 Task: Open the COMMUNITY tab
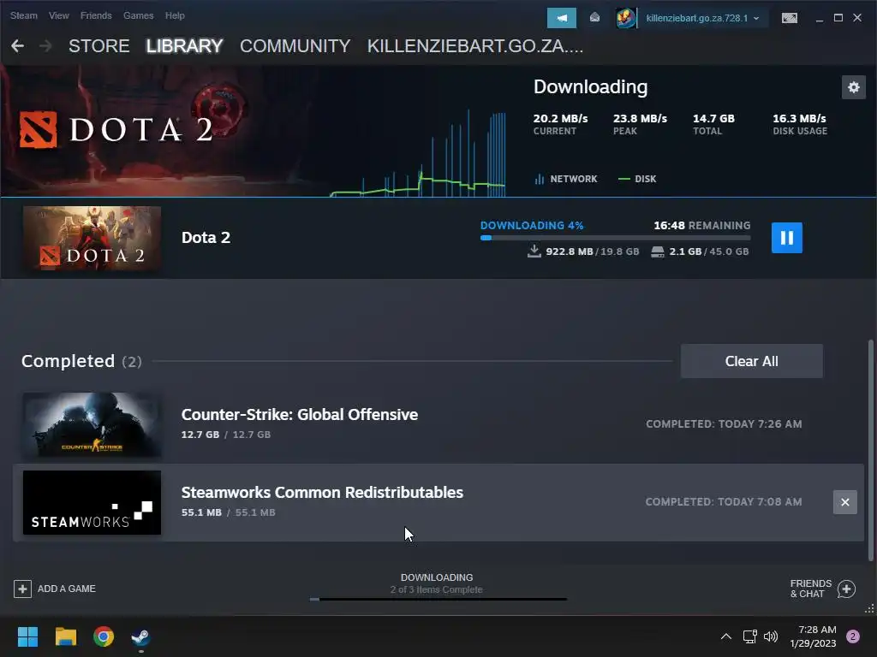[x=295, y=46]
